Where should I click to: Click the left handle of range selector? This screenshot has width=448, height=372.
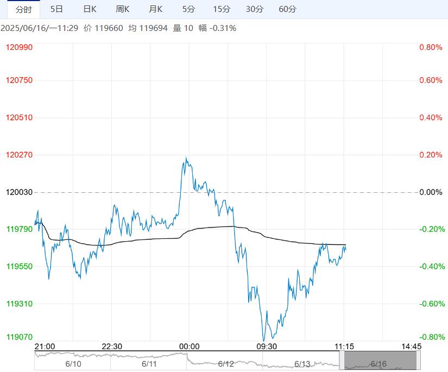342,361
